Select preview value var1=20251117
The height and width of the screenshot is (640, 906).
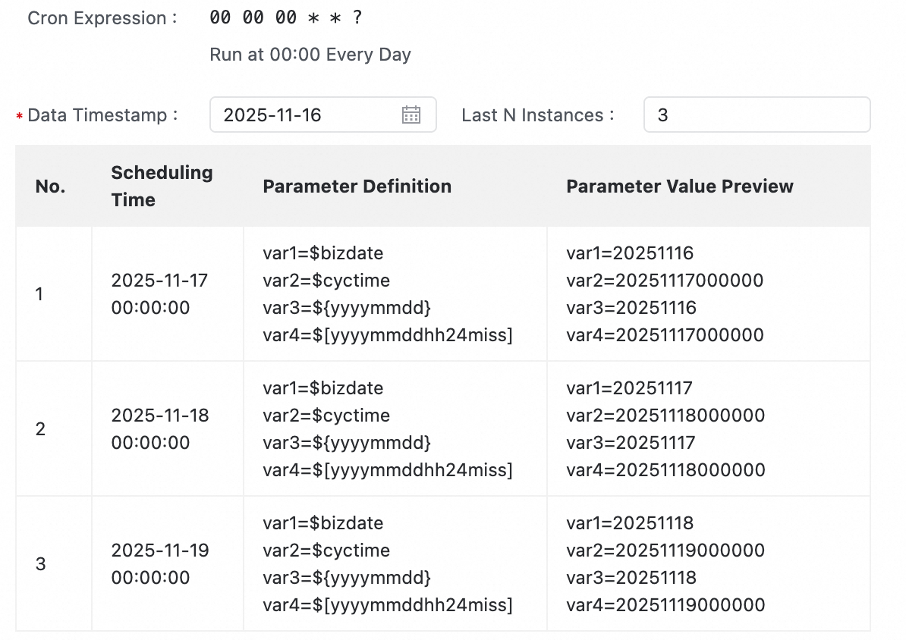(x=629, y=388)
